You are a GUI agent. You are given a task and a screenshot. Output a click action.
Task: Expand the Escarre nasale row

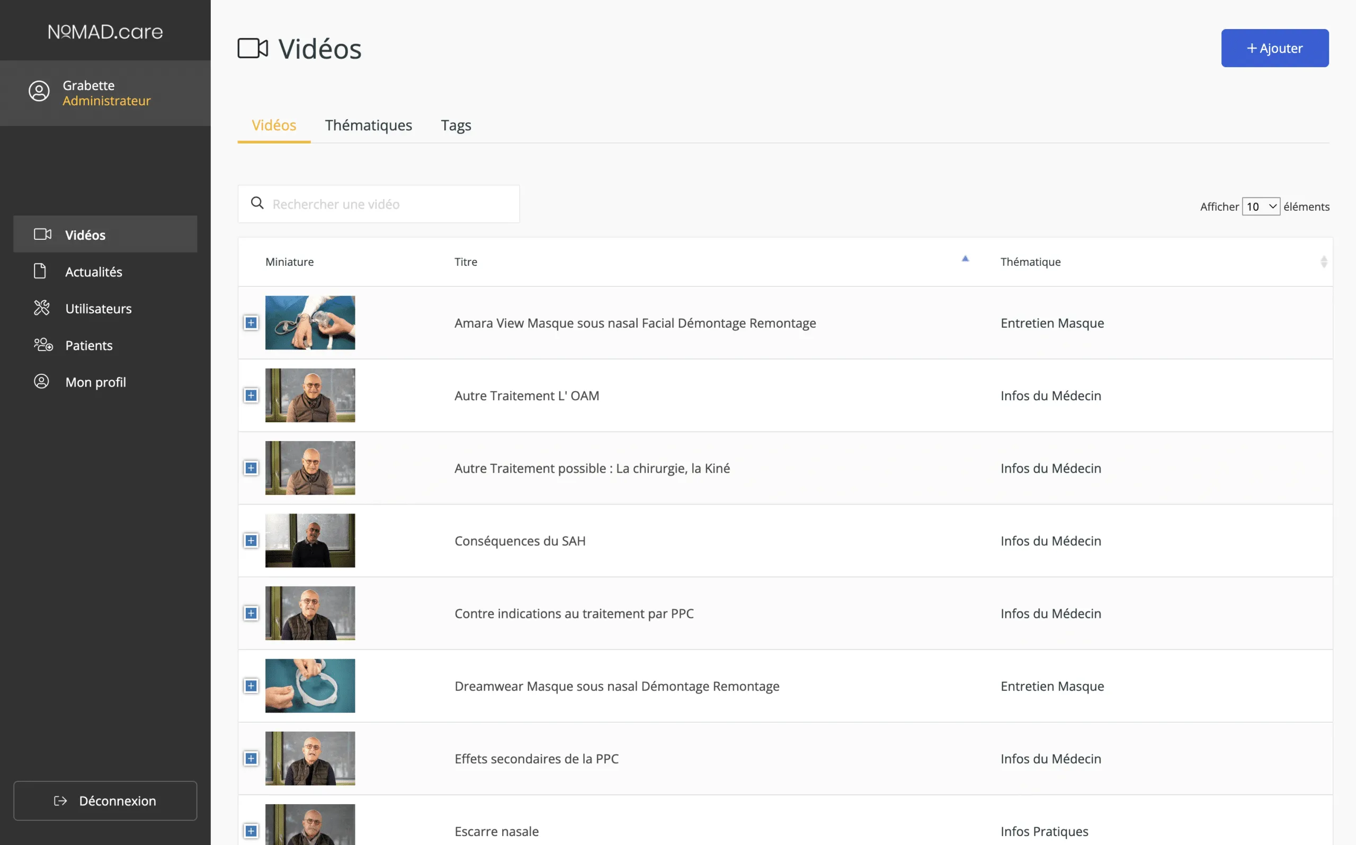click(x=251, y=831)
